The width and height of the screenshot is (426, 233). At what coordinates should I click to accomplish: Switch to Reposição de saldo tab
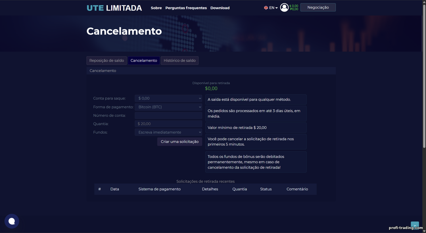106,61
